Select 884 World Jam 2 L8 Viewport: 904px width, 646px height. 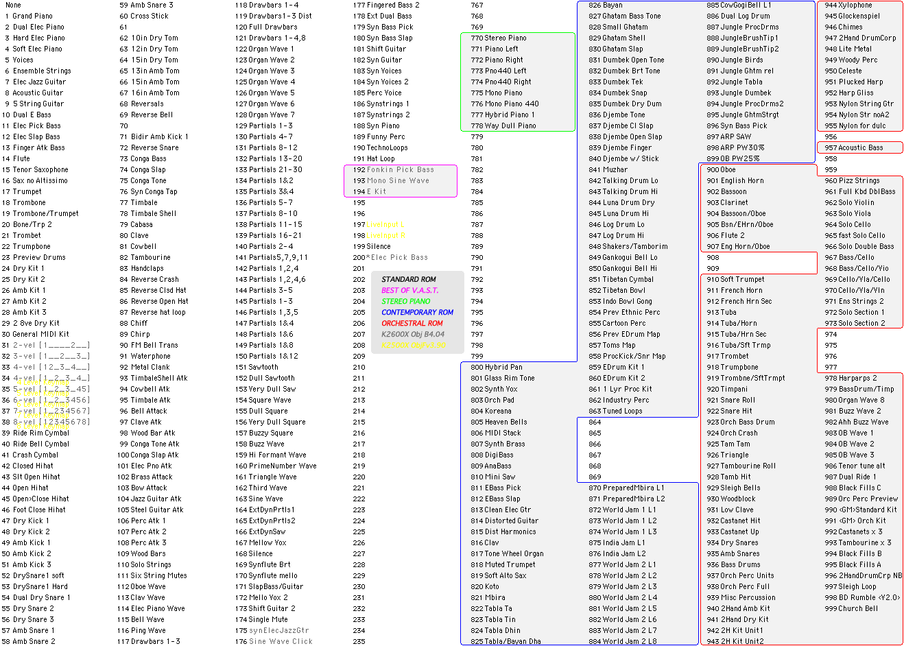(x=623, y=641)
